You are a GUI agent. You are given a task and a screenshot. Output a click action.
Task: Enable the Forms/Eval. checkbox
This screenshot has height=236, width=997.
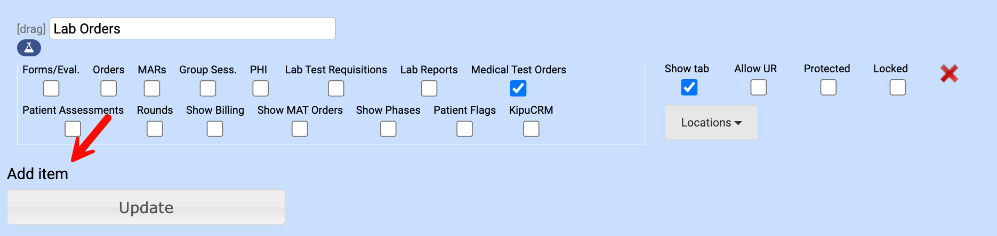(x=51, y=88)
